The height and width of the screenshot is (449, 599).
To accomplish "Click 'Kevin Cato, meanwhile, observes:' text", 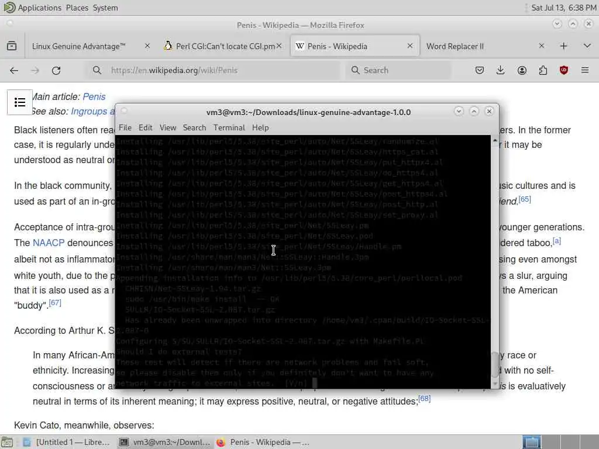I will [84, 425].
